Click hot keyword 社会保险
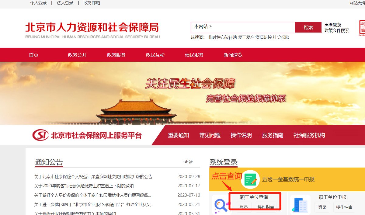Screen dimensions: 365x215 click(x=281, y=37)
